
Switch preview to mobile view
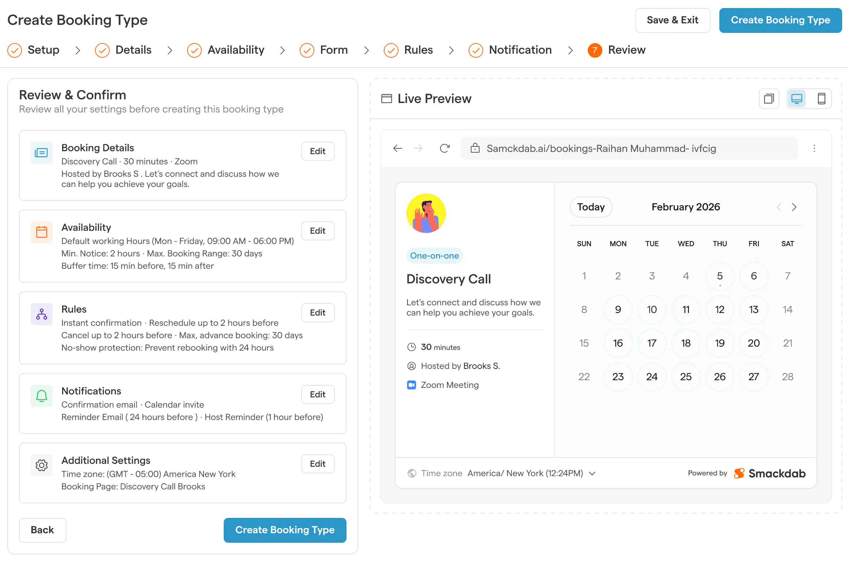pos(821,99)
